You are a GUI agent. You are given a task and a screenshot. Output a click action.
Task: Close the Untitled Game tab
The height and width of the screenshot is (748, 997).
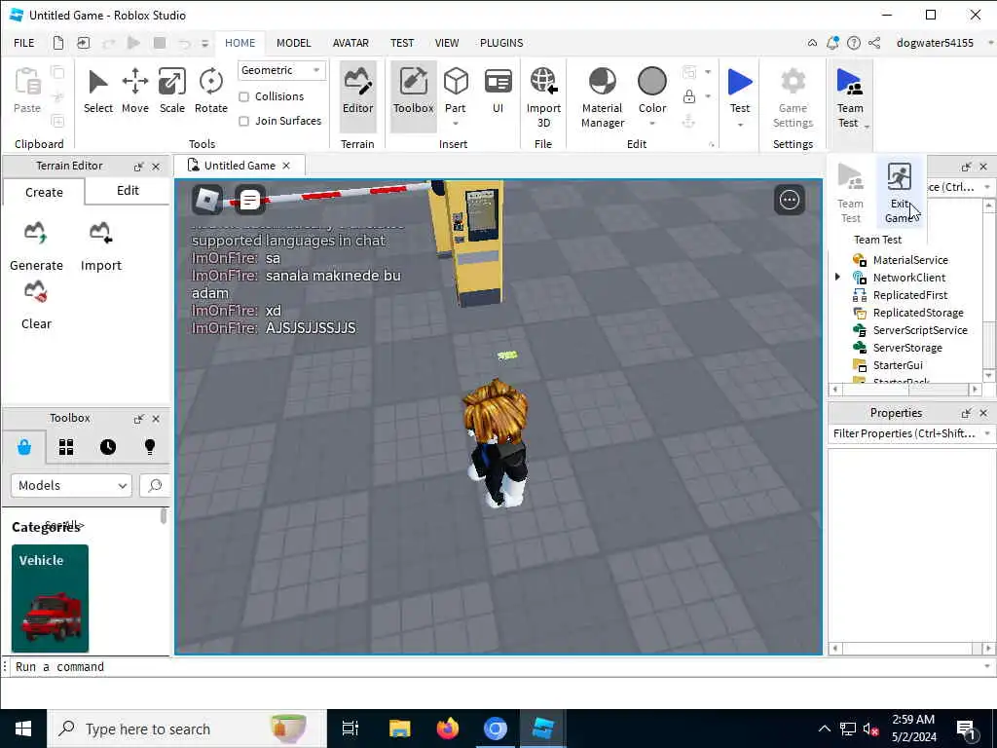point(286,166)
